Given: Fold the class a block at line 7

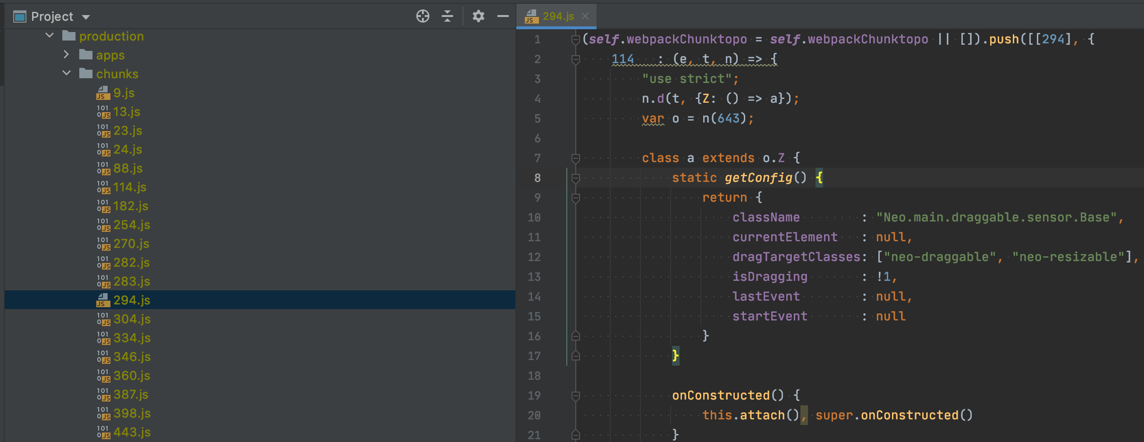Looking at the screenshot, I should tap(575, 158).
